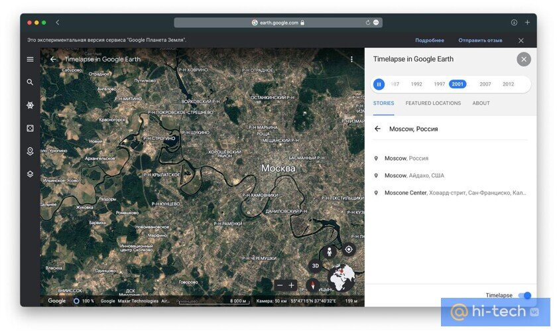Click the coordinates readout in status bar
Screen dimensions: 557x333
point(313,301)
